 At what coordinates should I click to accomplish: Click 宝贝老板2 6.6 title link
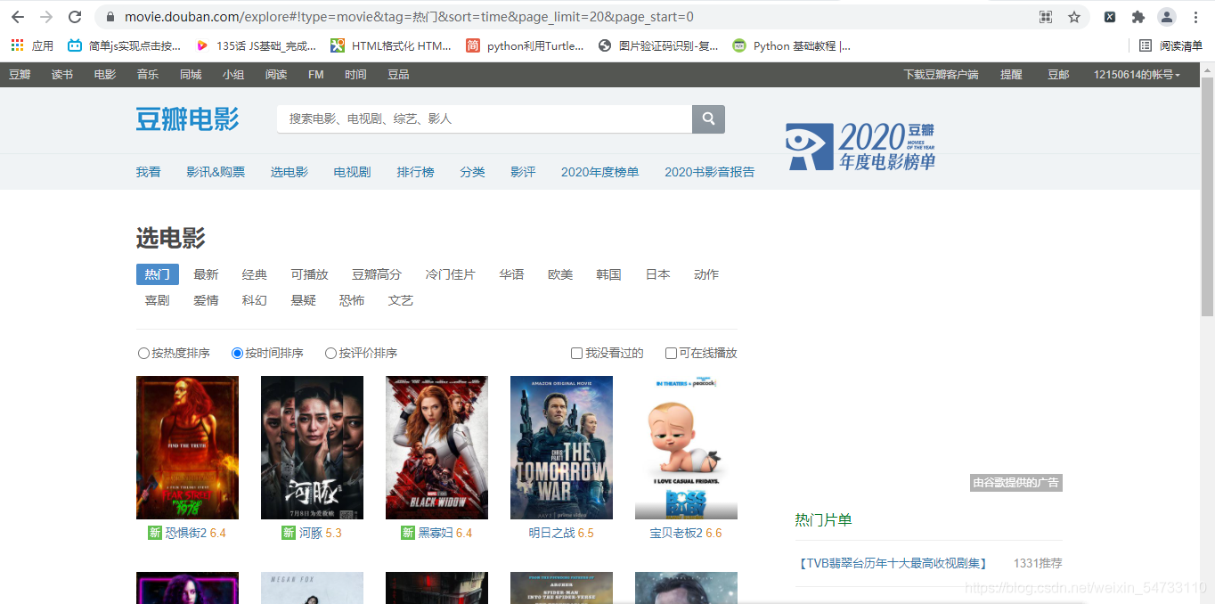point(686,533)
